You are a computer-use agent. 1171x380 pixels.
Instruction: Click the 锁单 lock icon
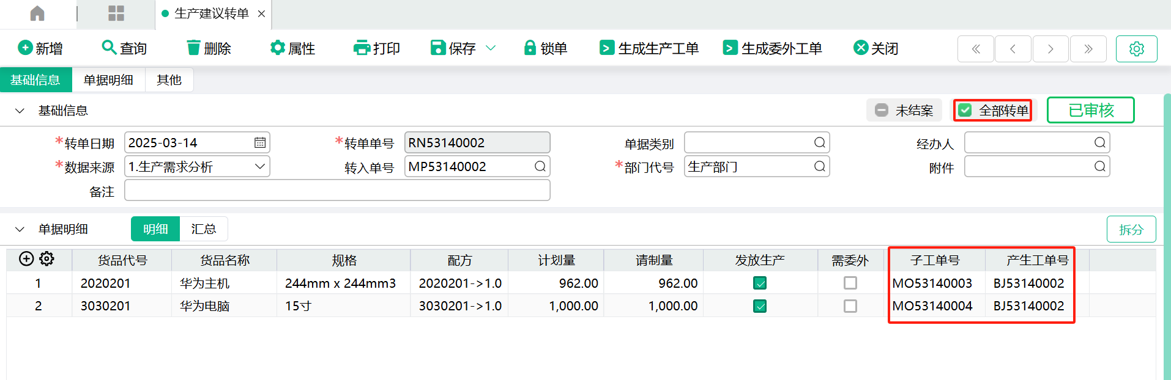[530, 48]
